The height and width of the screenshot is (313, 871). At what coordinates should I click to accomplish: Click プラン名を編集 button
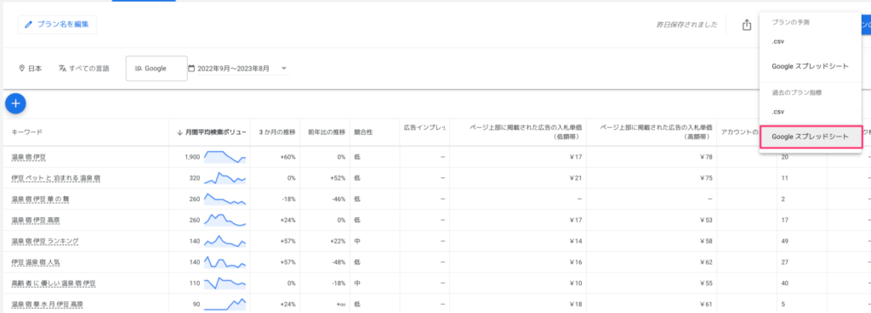pyautogui.click(x=57, y=25)
